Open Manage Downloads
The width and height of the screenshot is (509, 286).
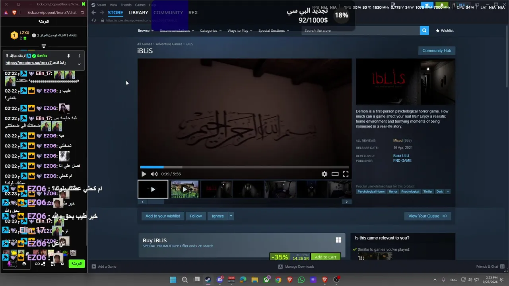pyautogui.click(x=296, y=267)
